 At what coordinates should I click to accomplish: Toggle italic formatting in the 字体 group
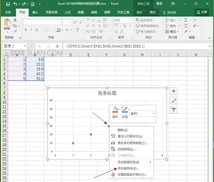32,30
